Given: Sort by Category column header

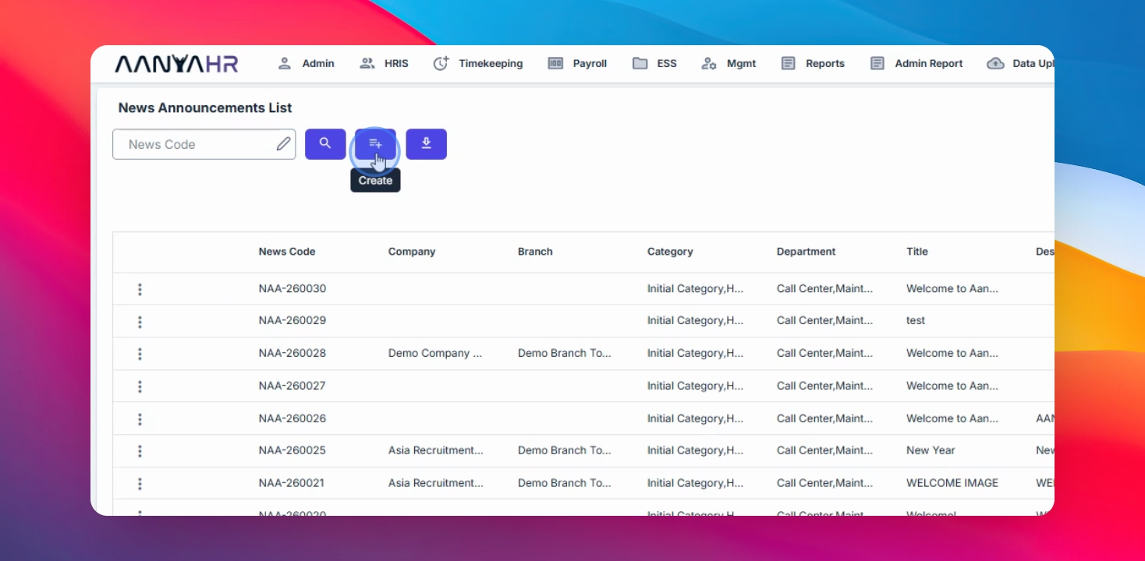Looking at the screenshot, I should 670,252.
